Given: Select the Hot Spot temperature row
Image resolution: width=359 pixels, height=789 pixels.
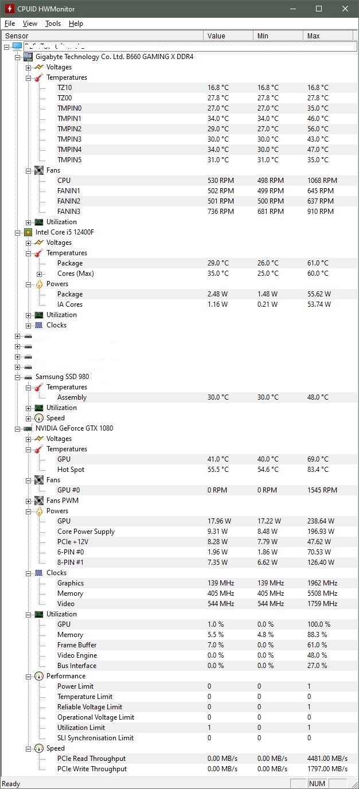Looking at the screenshot, I should click(x=71, y=470).
